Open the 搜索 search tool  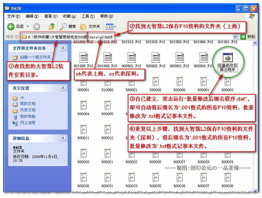point(68,26)
